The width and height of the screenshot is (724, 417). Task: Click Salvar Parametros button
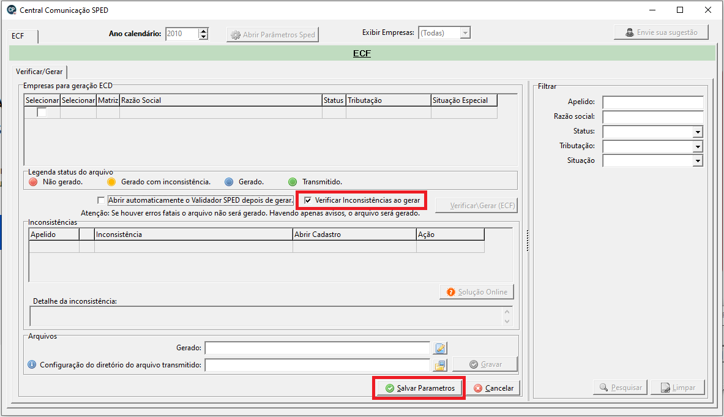[420, 388]
